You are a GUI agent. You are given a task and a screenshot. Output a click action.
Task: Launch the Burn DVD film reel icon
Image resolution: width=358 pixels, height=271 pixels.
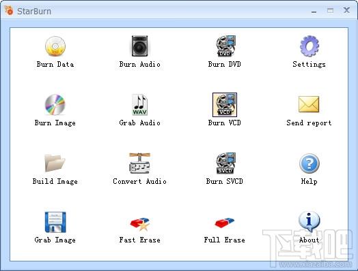(225, 46)
